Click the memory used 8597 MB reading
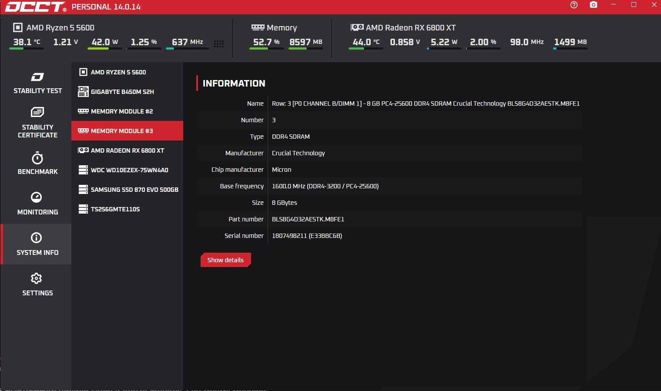Viewport: 661px width, 391px height. coord(306,42)
